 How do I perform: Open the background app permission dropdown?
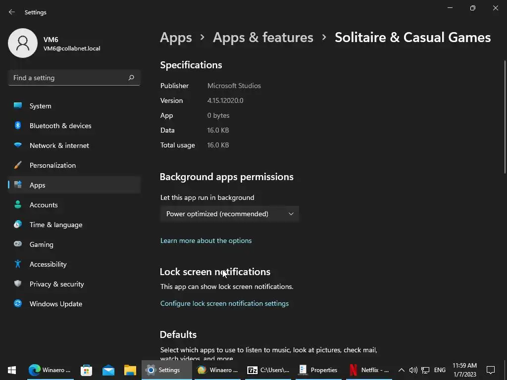tap(229, 214)
